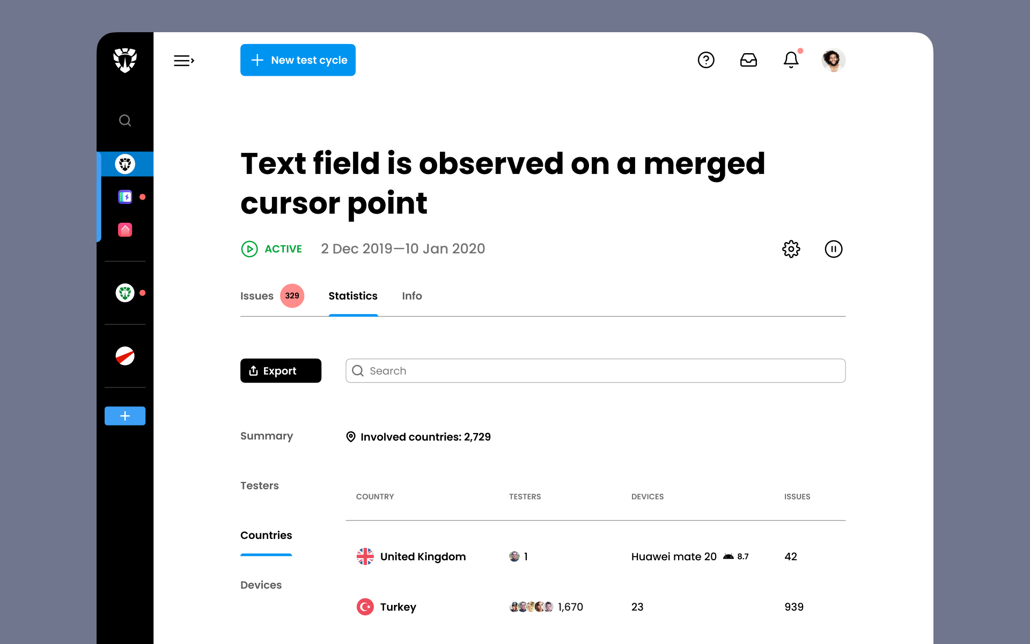Viewport: 1030px width, 644px height.
Task: Sort by the COUNTRY column header
Action: 375,496
